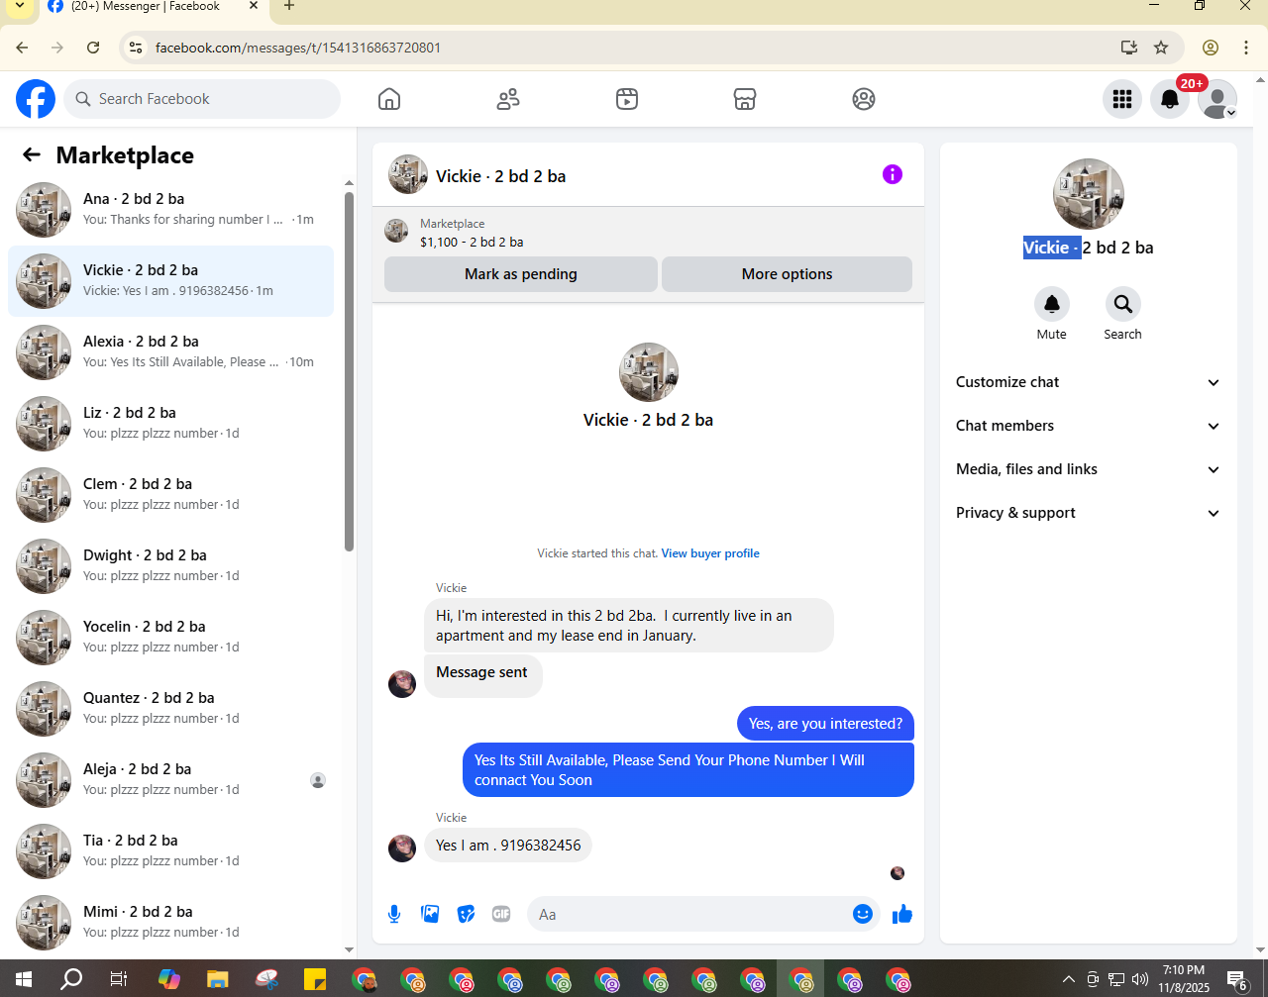Click the back arrow beside Marketplace heading
The height and width of the screenshot is (997, 1268).
pos(32,154)
